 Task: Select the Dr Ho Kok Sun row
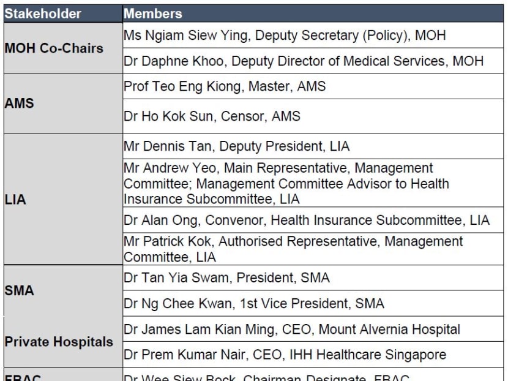pyautogui.click(x=313, y=116)
